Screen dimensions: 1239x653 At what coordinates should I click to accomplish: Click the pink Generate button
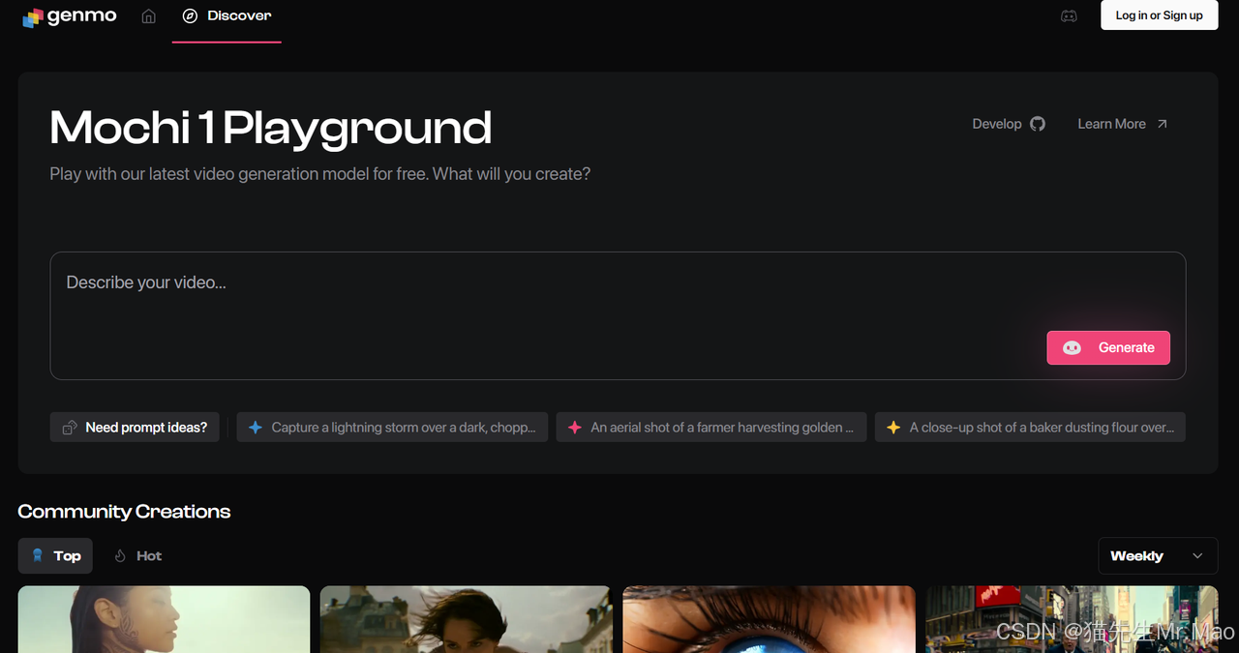(x=1108, y=347)
